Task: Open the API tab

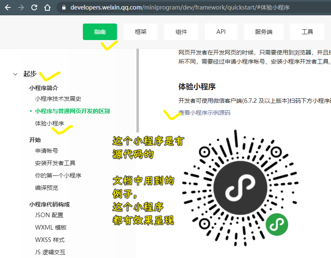Action: click(221, 32)
